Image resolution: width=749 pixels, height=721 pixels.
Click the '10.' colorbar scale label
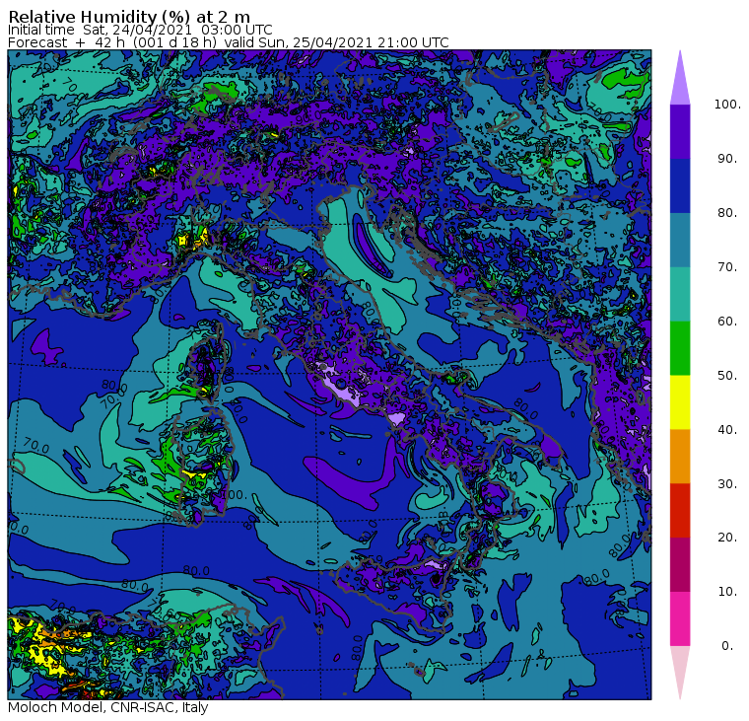(727, 592)
